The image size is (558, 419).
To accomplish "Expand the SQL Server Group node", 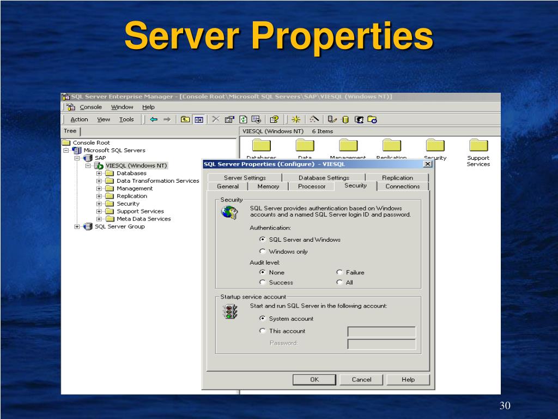I will [77, 226].
